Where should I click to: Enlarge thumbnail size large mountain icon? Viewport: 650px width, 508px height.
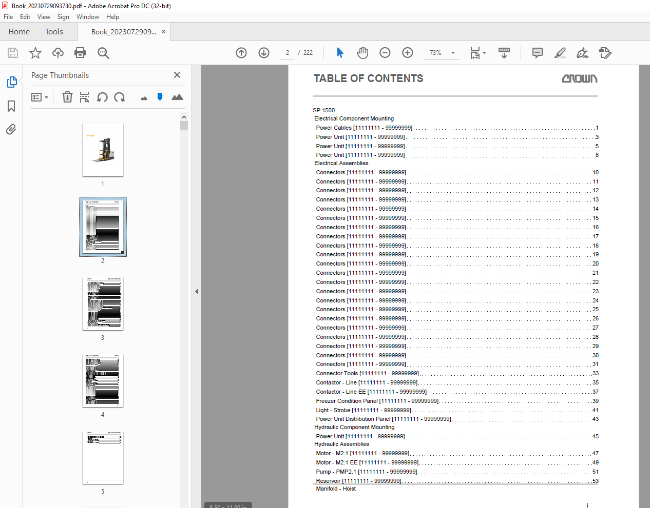coord(177,97)
